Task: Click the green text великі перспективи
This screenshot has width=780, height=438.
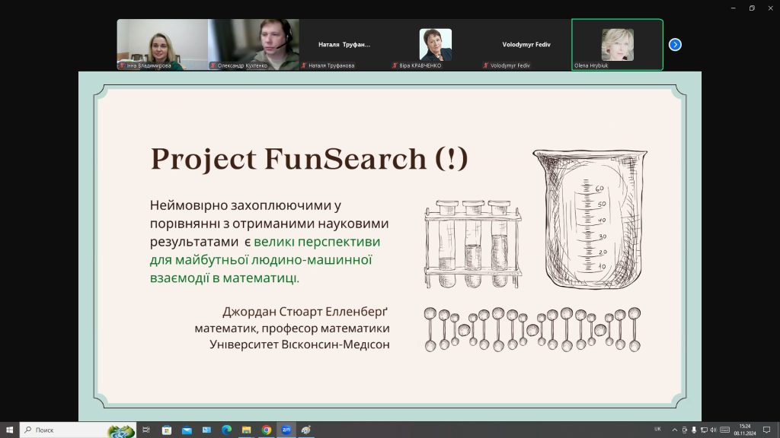Action: 317,242
